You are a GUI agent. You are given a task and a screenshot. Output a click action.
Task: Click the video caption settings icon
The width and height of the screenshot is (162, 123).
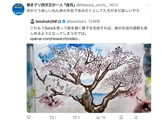146,49
